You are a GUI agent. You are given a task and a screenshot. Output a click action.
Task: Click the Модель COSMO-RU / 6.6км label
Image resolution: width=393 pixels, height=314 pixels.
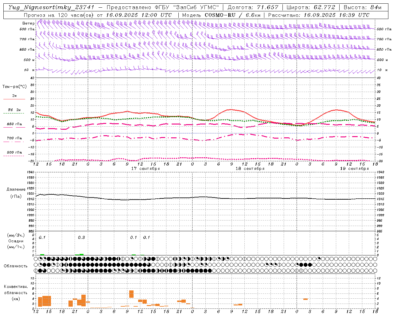pos(221,15)
